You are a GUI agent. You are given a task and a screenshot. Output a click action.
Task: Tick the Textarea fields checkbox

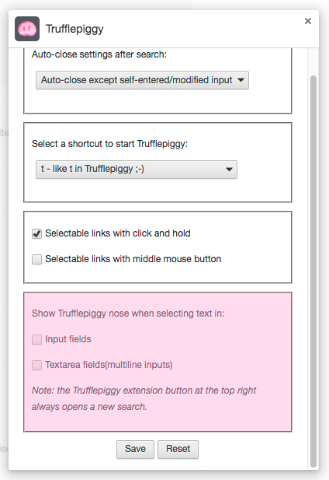coord(37,365)
